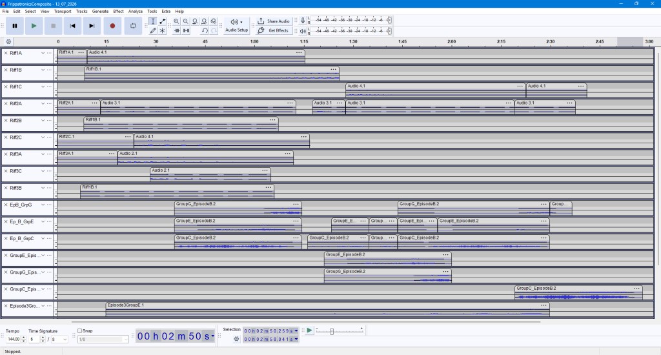This screenshot has height=355, width=661.
Task: Expand the Riff2A track dropdown chevron
Action: point(43,104)
